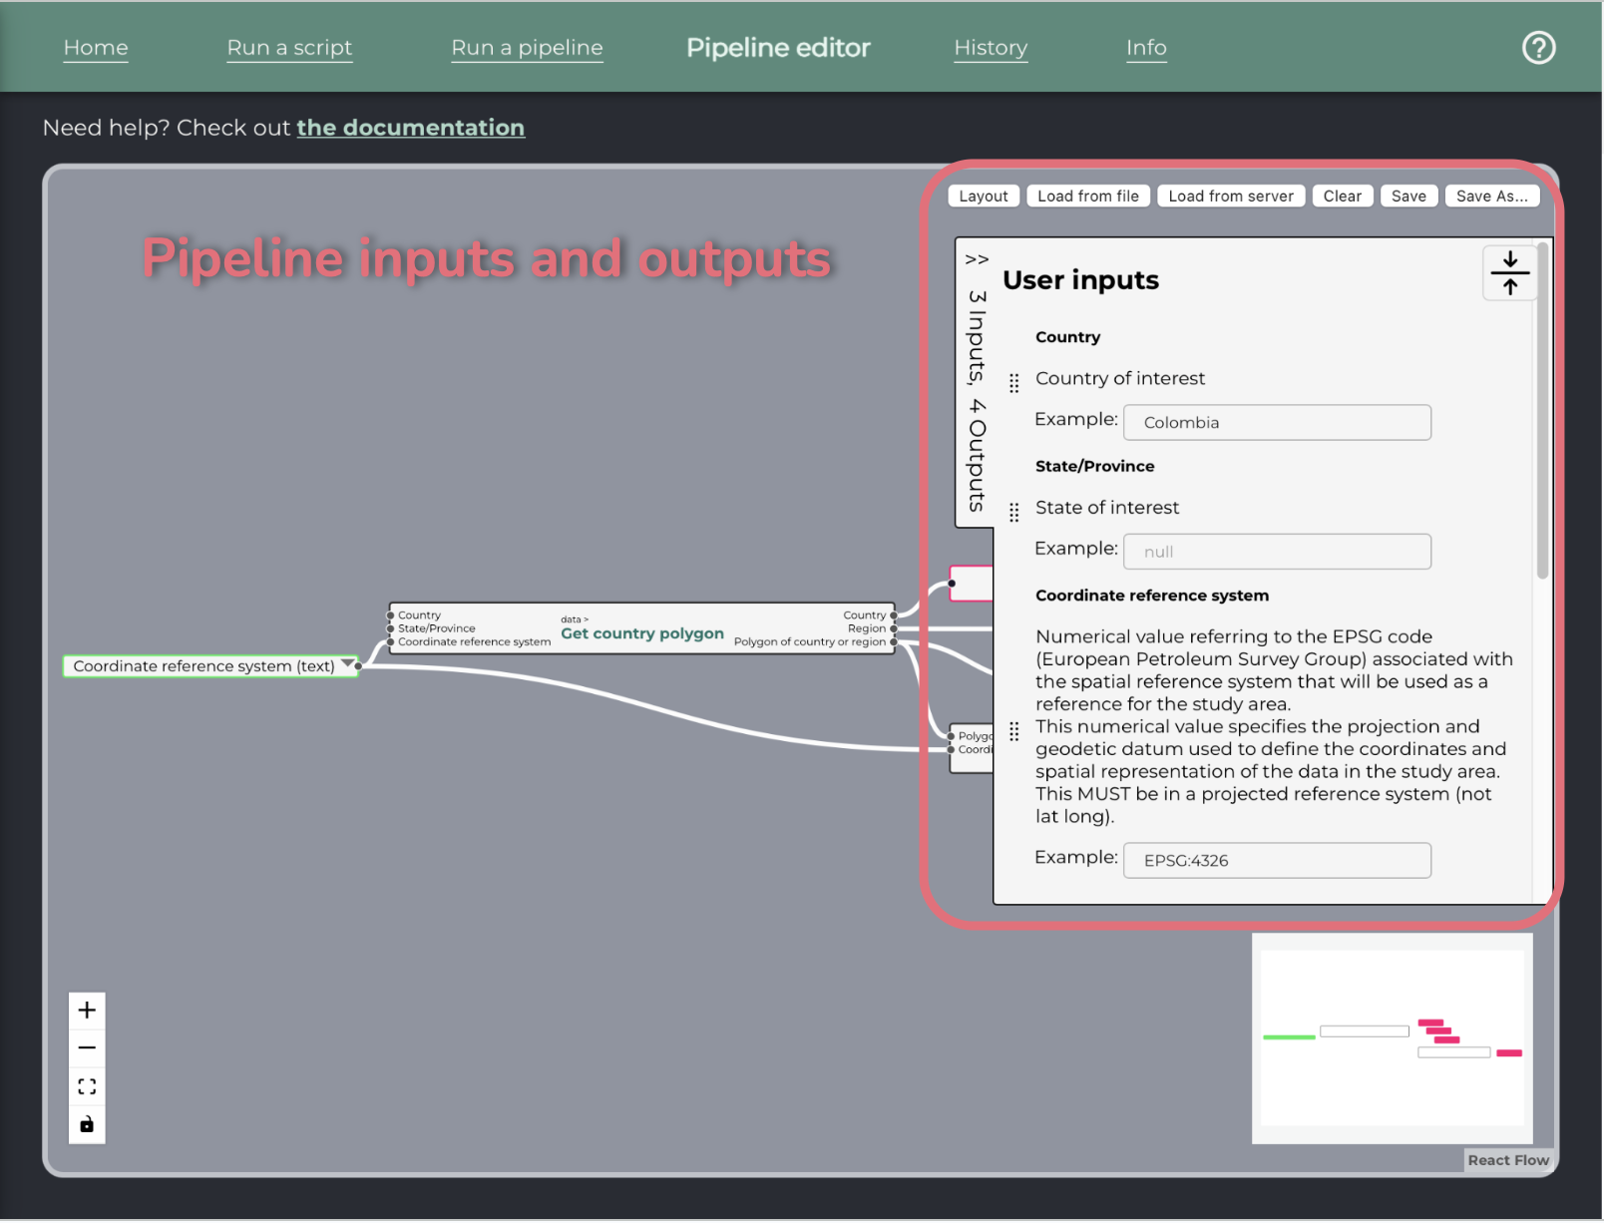The image size is (1604, 1223).
Task: Open the Coordinate reference system (text) node dropdown arrow
Action: [347, 664]
